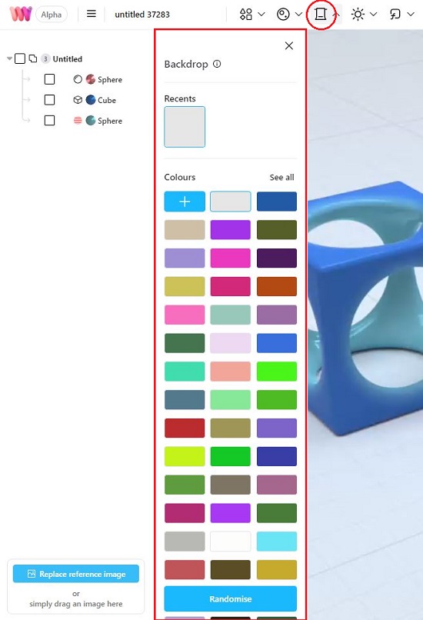Click the materials palette icon
The width and height of the screenshot is (423, 620).
tap(283, 15)
